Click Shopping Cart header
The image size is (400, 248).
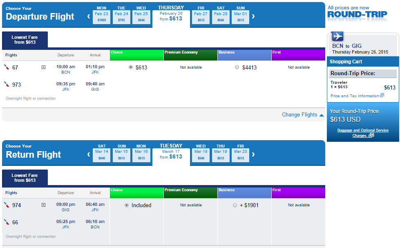tap(363, 62)
